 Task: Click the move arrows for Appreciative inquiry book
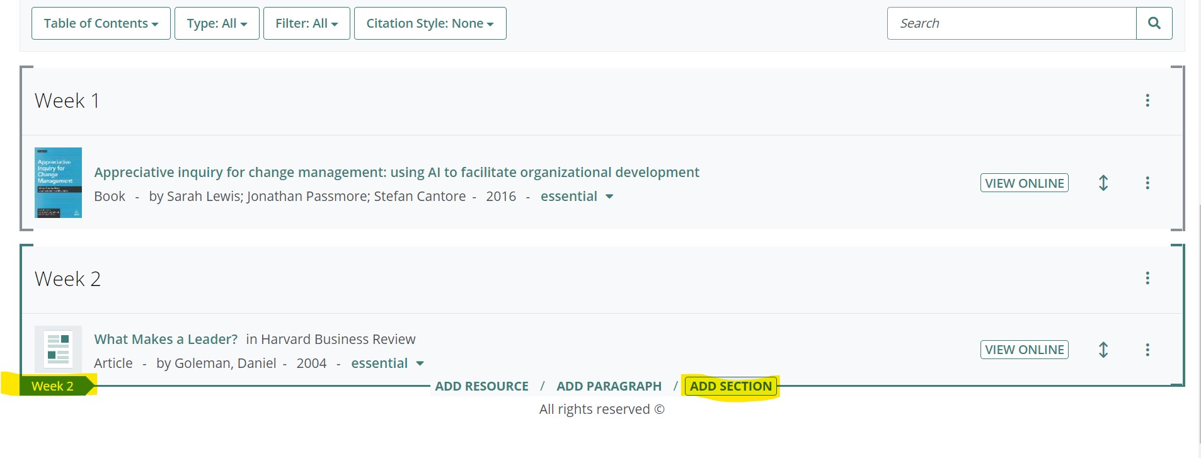(x=1103, y=183)
